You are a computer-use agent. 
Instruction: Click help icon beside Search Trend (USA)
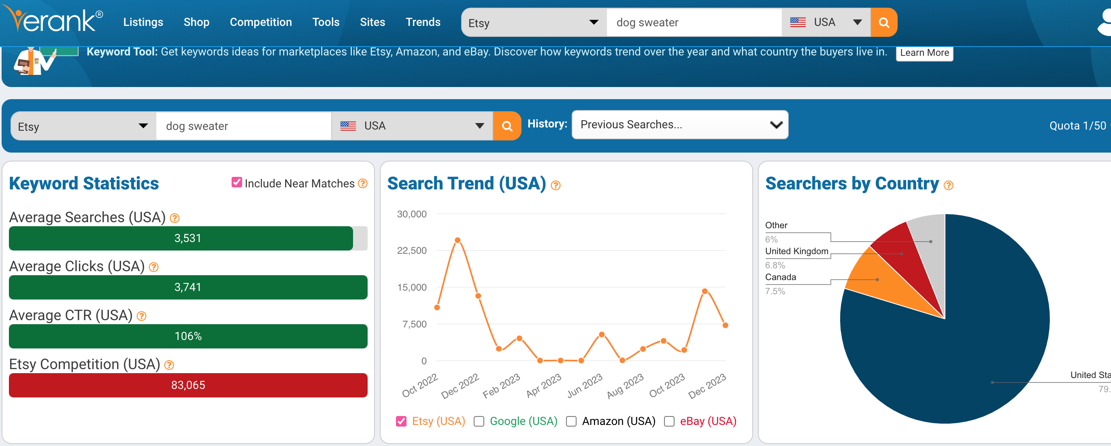(555, 186)
